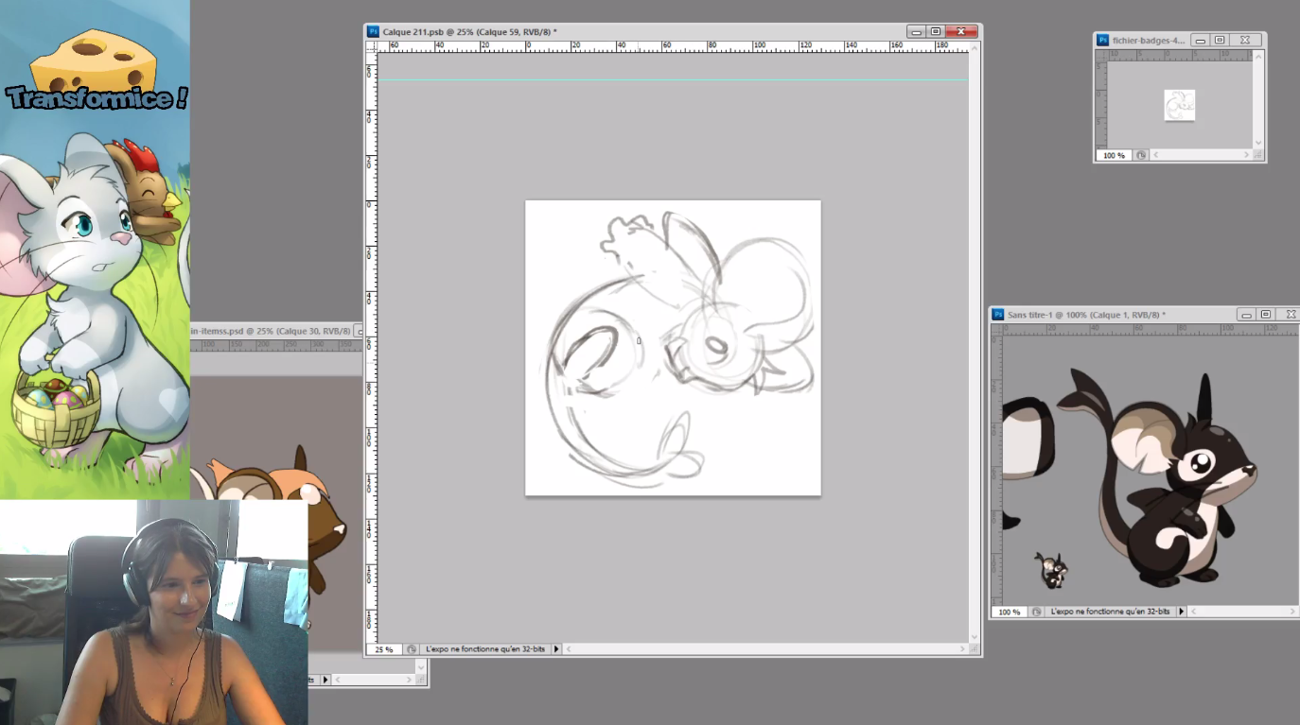Close the Calque 211.psb document window
The image size is (1300, 725).
click(x=962, y=31)
